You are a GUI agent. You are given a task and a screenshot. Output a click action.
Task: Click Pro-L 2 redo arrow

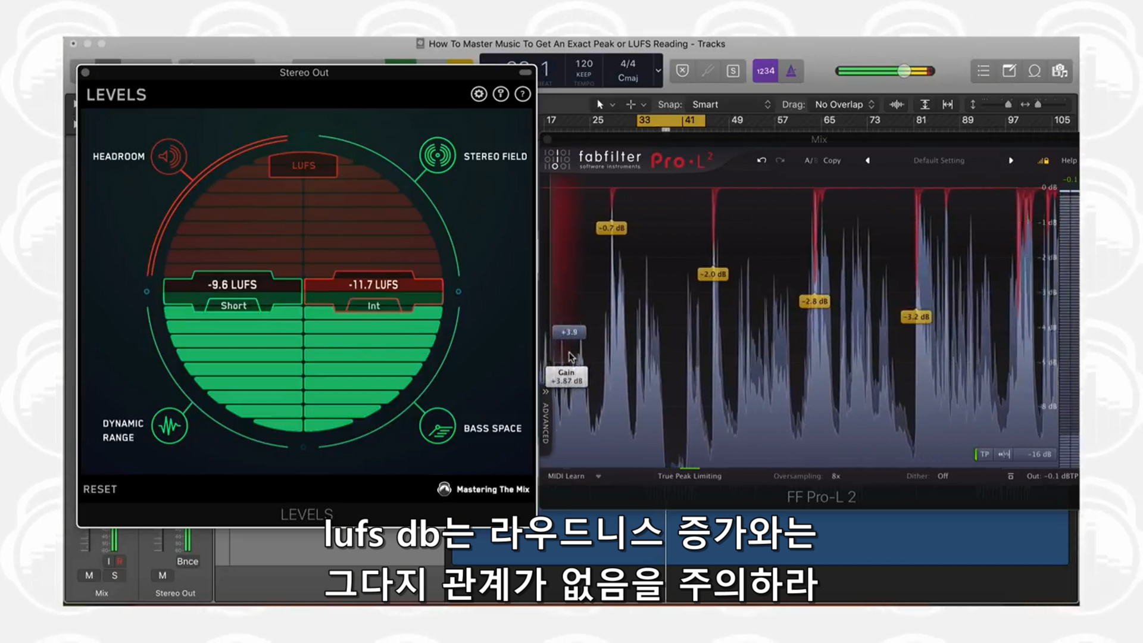[780, 160]
